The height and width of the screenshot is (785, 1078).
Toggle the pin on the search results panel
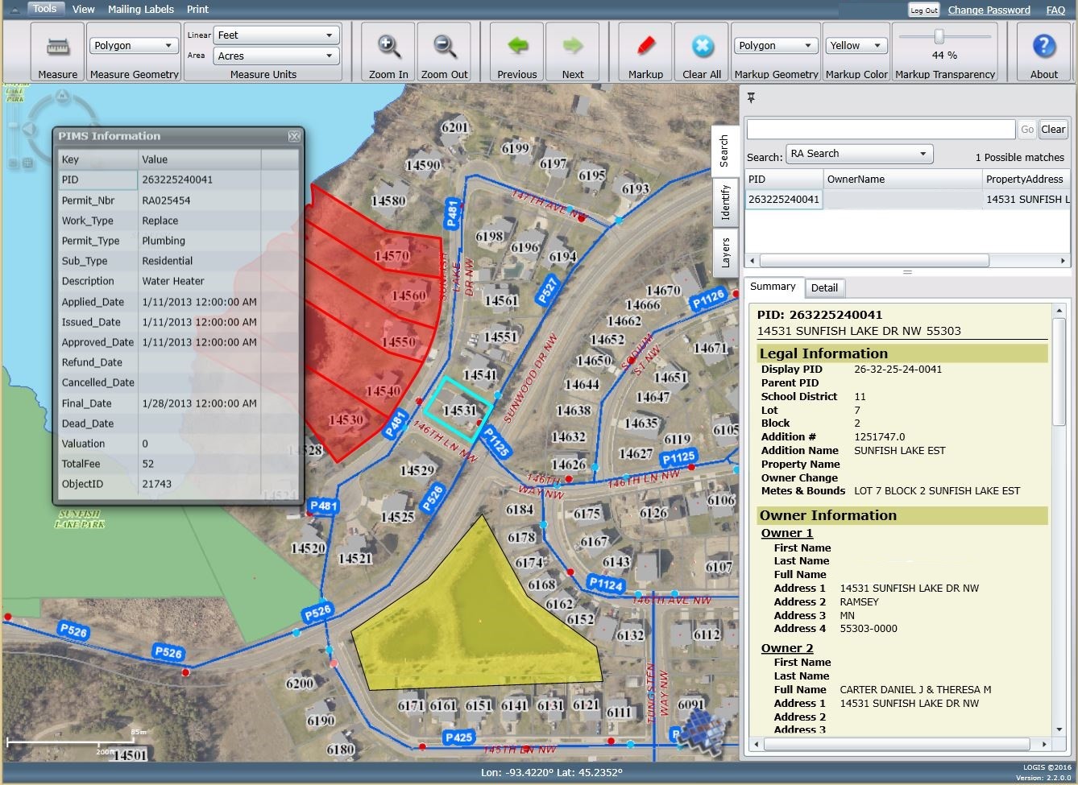(x=751, y=97)
